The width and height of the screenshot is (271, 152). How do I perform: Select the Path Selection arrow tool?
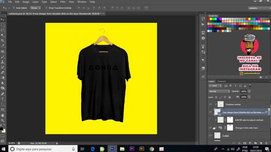(x=3, y=104)
